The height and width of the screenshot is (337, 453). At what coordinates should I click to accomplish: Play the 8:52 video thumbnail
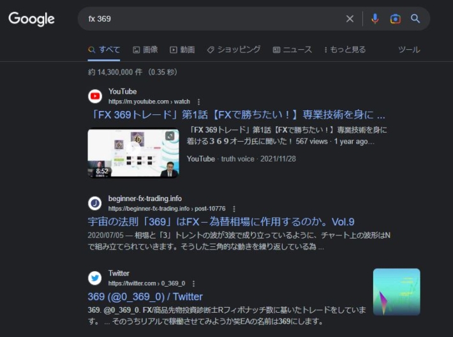(x=133, y=153)
